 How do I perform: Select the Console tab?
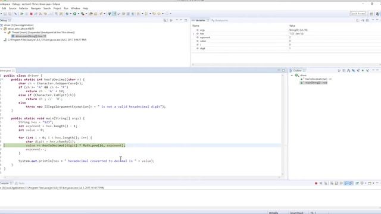tap(6, 183)
